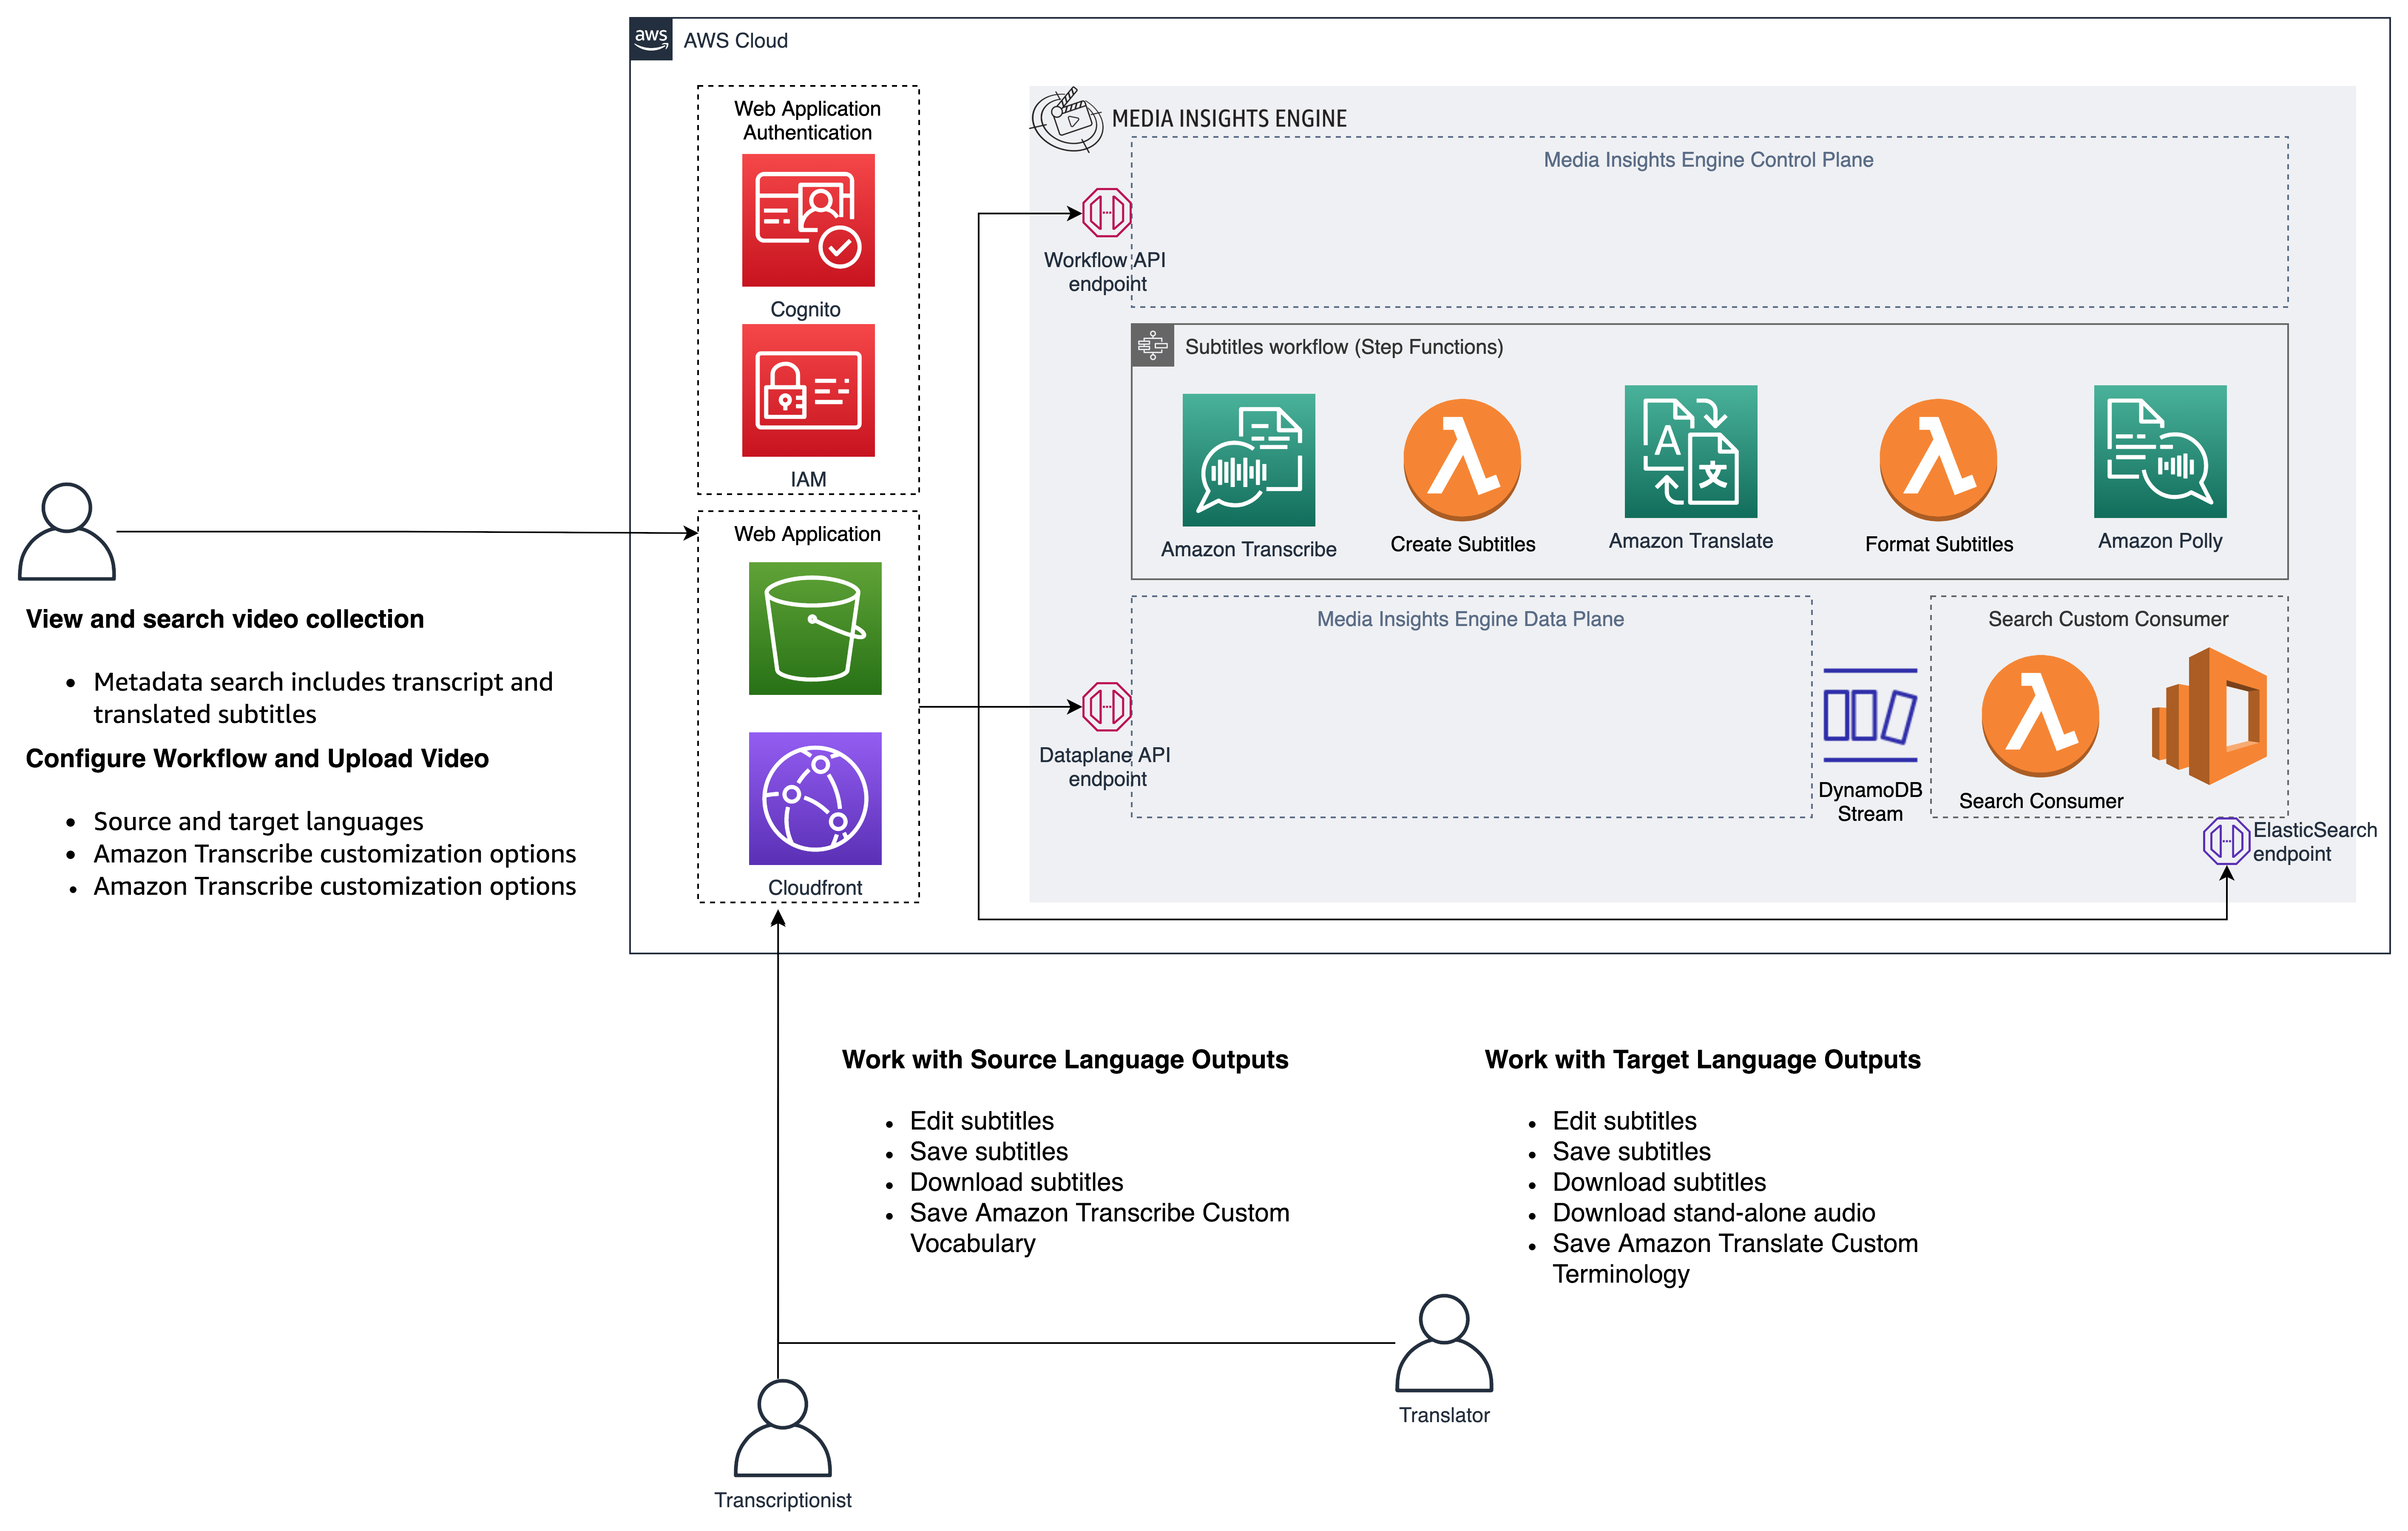Click the Format Subtitles label
This screenshot has height=1531, width=2408.
(x=1939, y=544)
